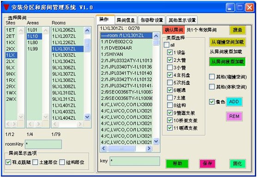Image resolution: width=258 pixels, height=178 pixels.
Task: Enable the '土建层位' checkbox
Action: 35,162
